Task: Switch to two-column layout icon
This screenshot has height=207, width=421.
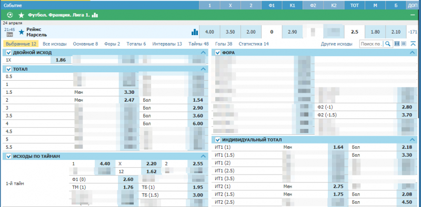Action: (x=397, y=44)
